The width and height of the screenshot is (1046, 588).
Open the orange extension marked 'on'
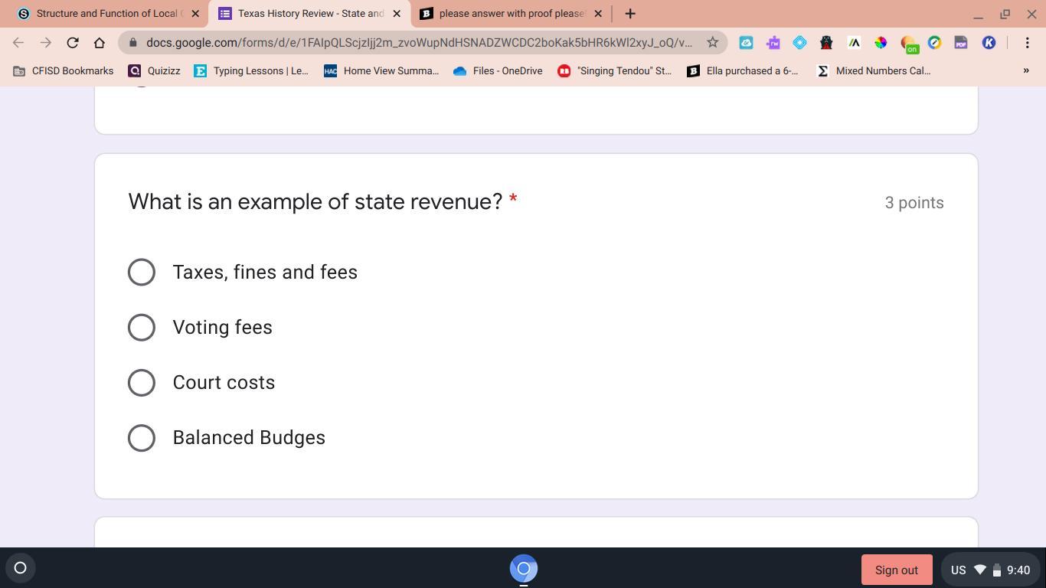pos(908,44)
